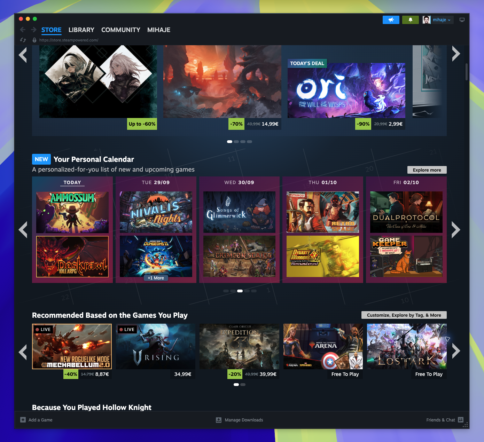
Task: Click the Friends & Chat label
Action: (440, 420)
